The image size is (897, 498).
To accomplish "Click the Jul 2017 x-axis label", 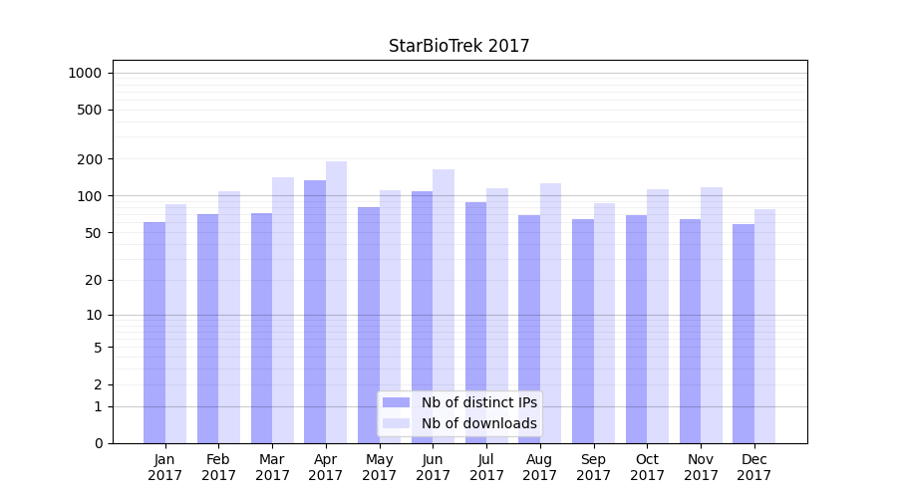I will pos(486,467).
